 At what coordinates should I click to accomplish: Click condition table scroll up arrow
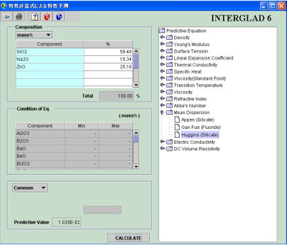(136, 132)
